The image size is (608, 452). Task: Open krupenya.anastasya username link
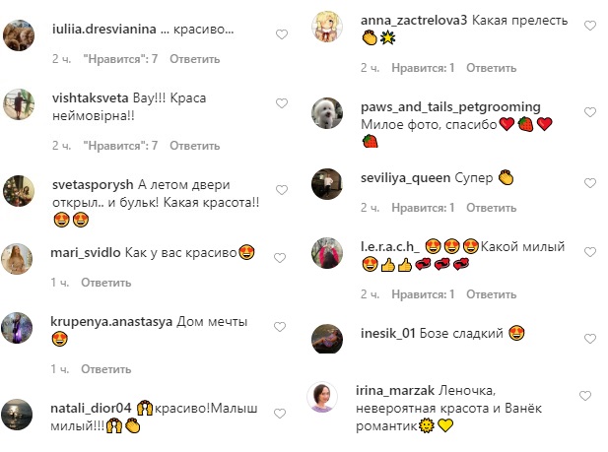coord(111,322)
